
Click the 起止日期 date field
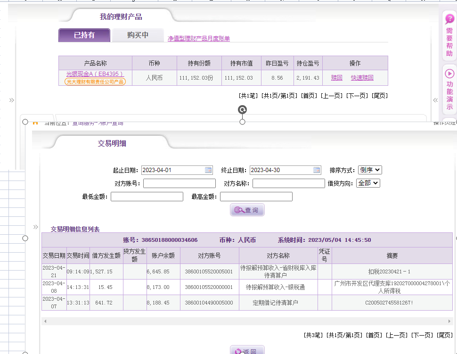tap(177, 170)
